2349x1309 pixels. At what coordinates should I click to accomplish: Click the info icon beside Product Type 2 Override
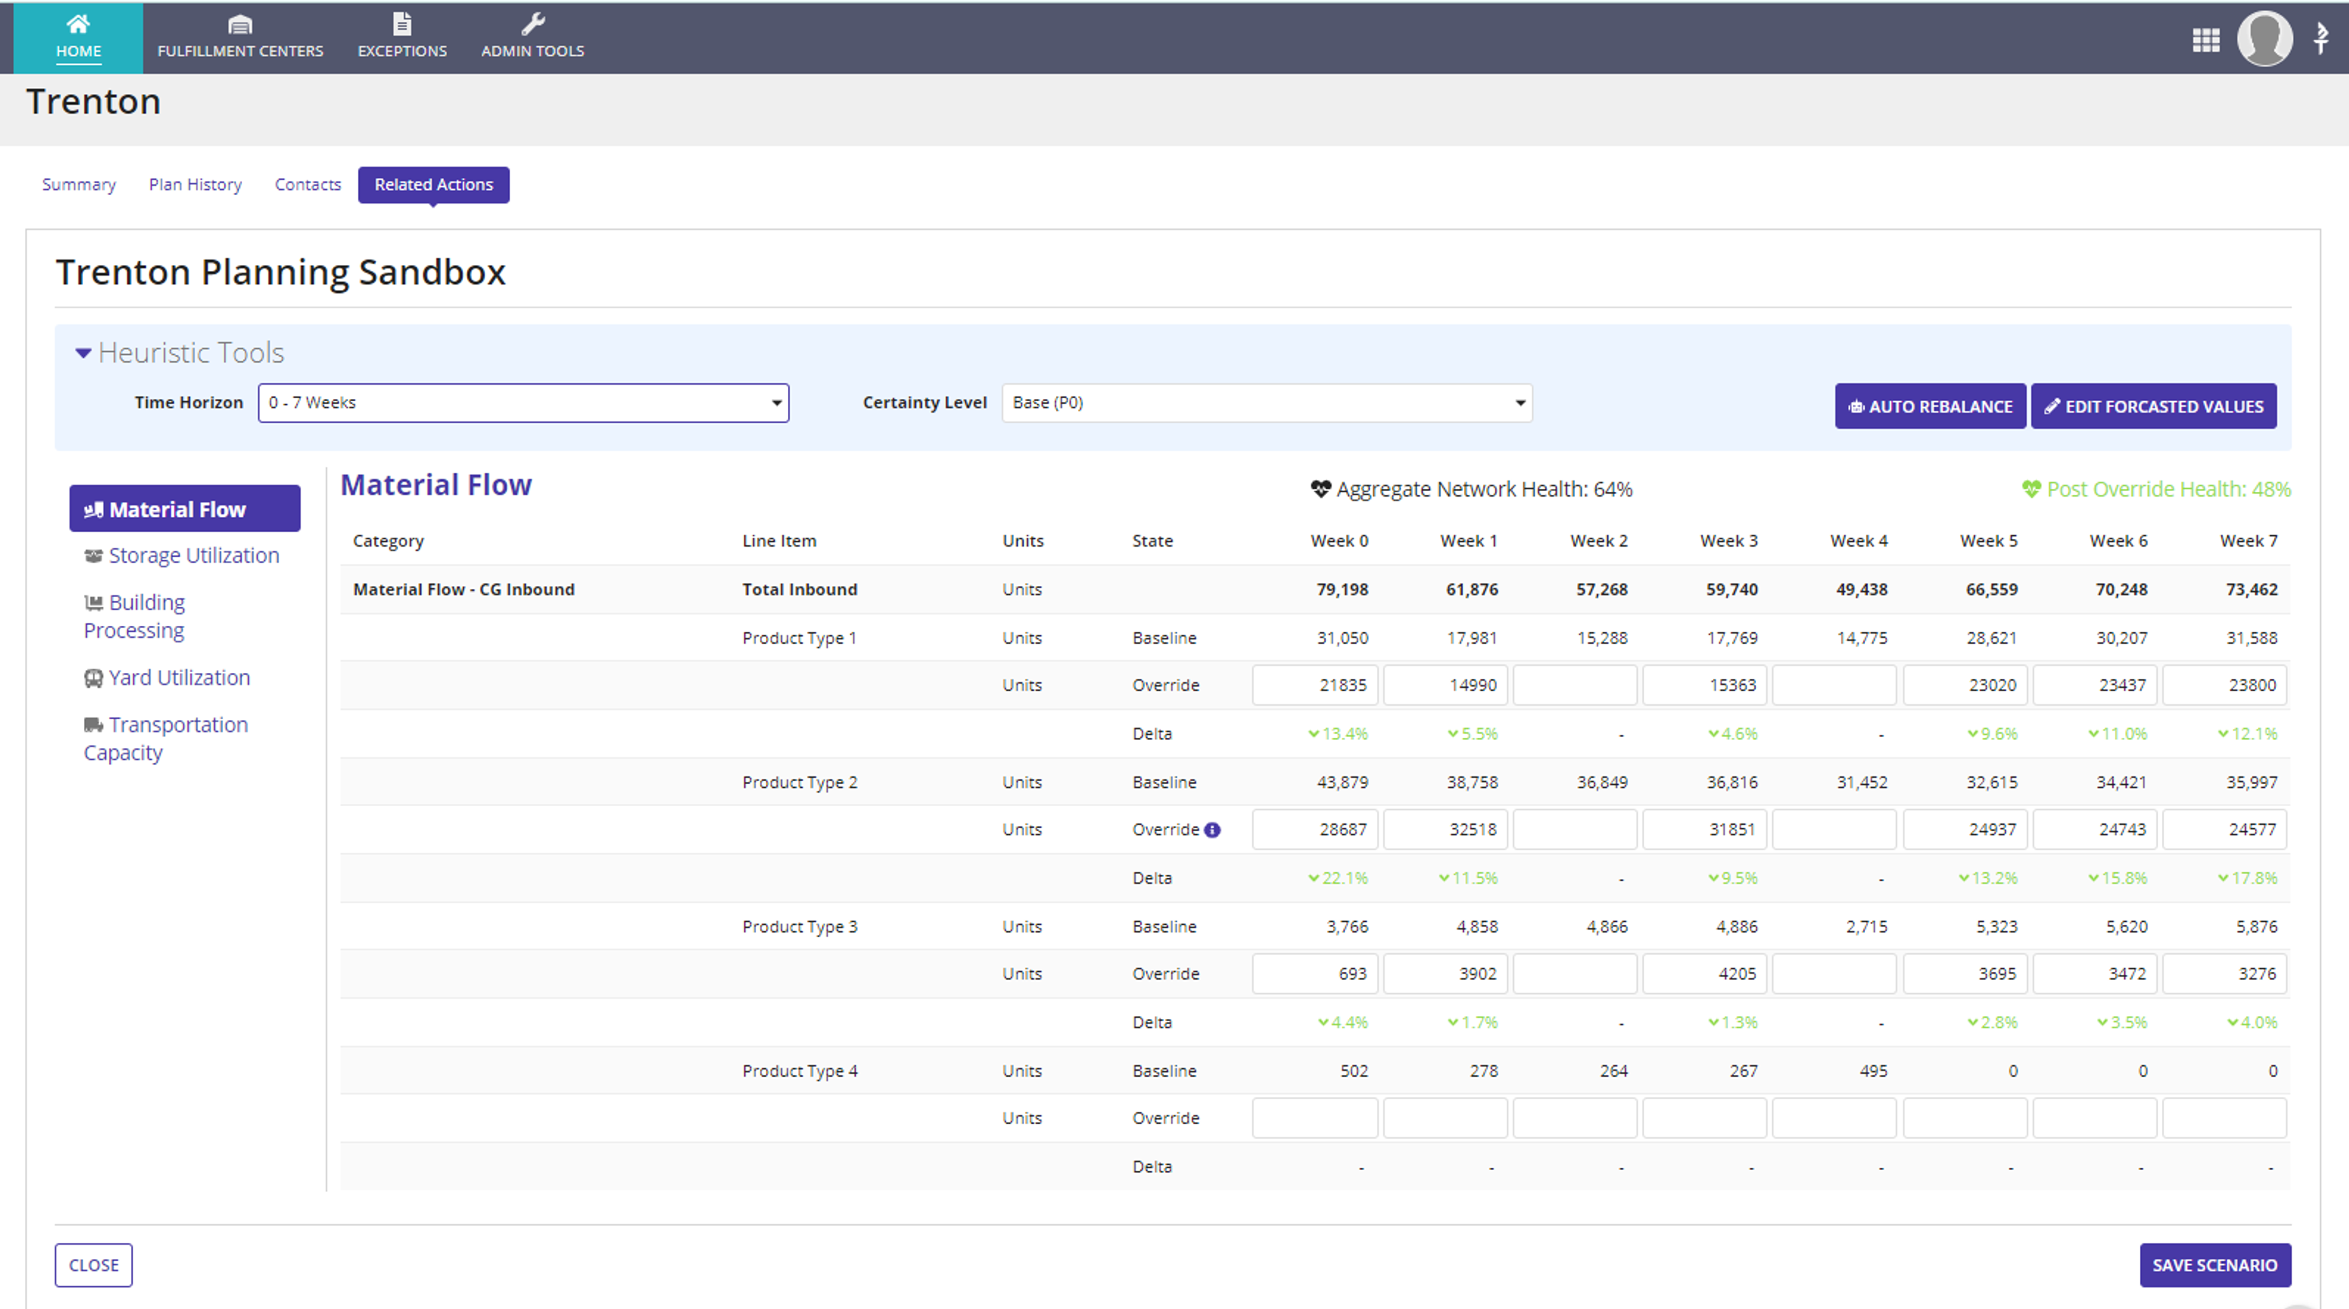[1212, 829]
